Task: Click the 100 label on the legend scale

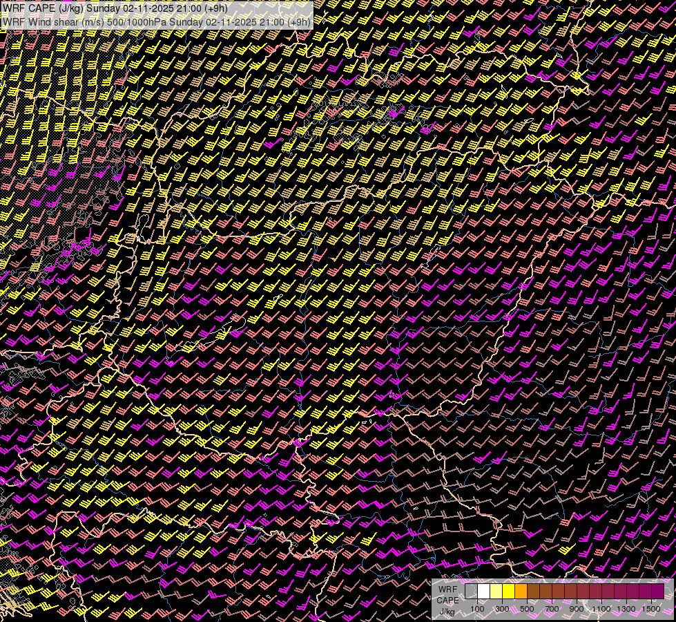Action: coord(477,609)
